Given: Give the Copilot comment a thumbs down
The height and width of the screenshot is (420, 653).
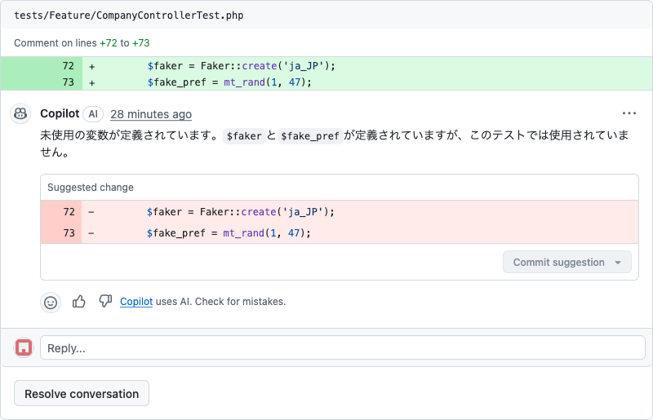Looking at the screenshot, I should (x=105, y=302).
